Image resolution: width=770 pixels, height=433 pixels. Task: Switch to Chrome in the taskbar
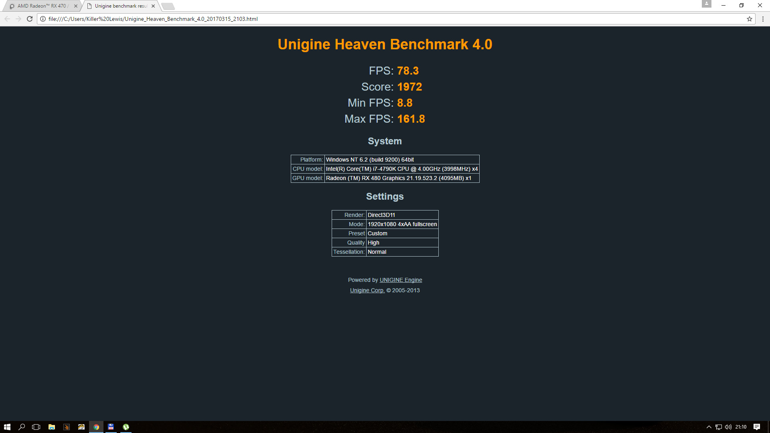(96, 427)
